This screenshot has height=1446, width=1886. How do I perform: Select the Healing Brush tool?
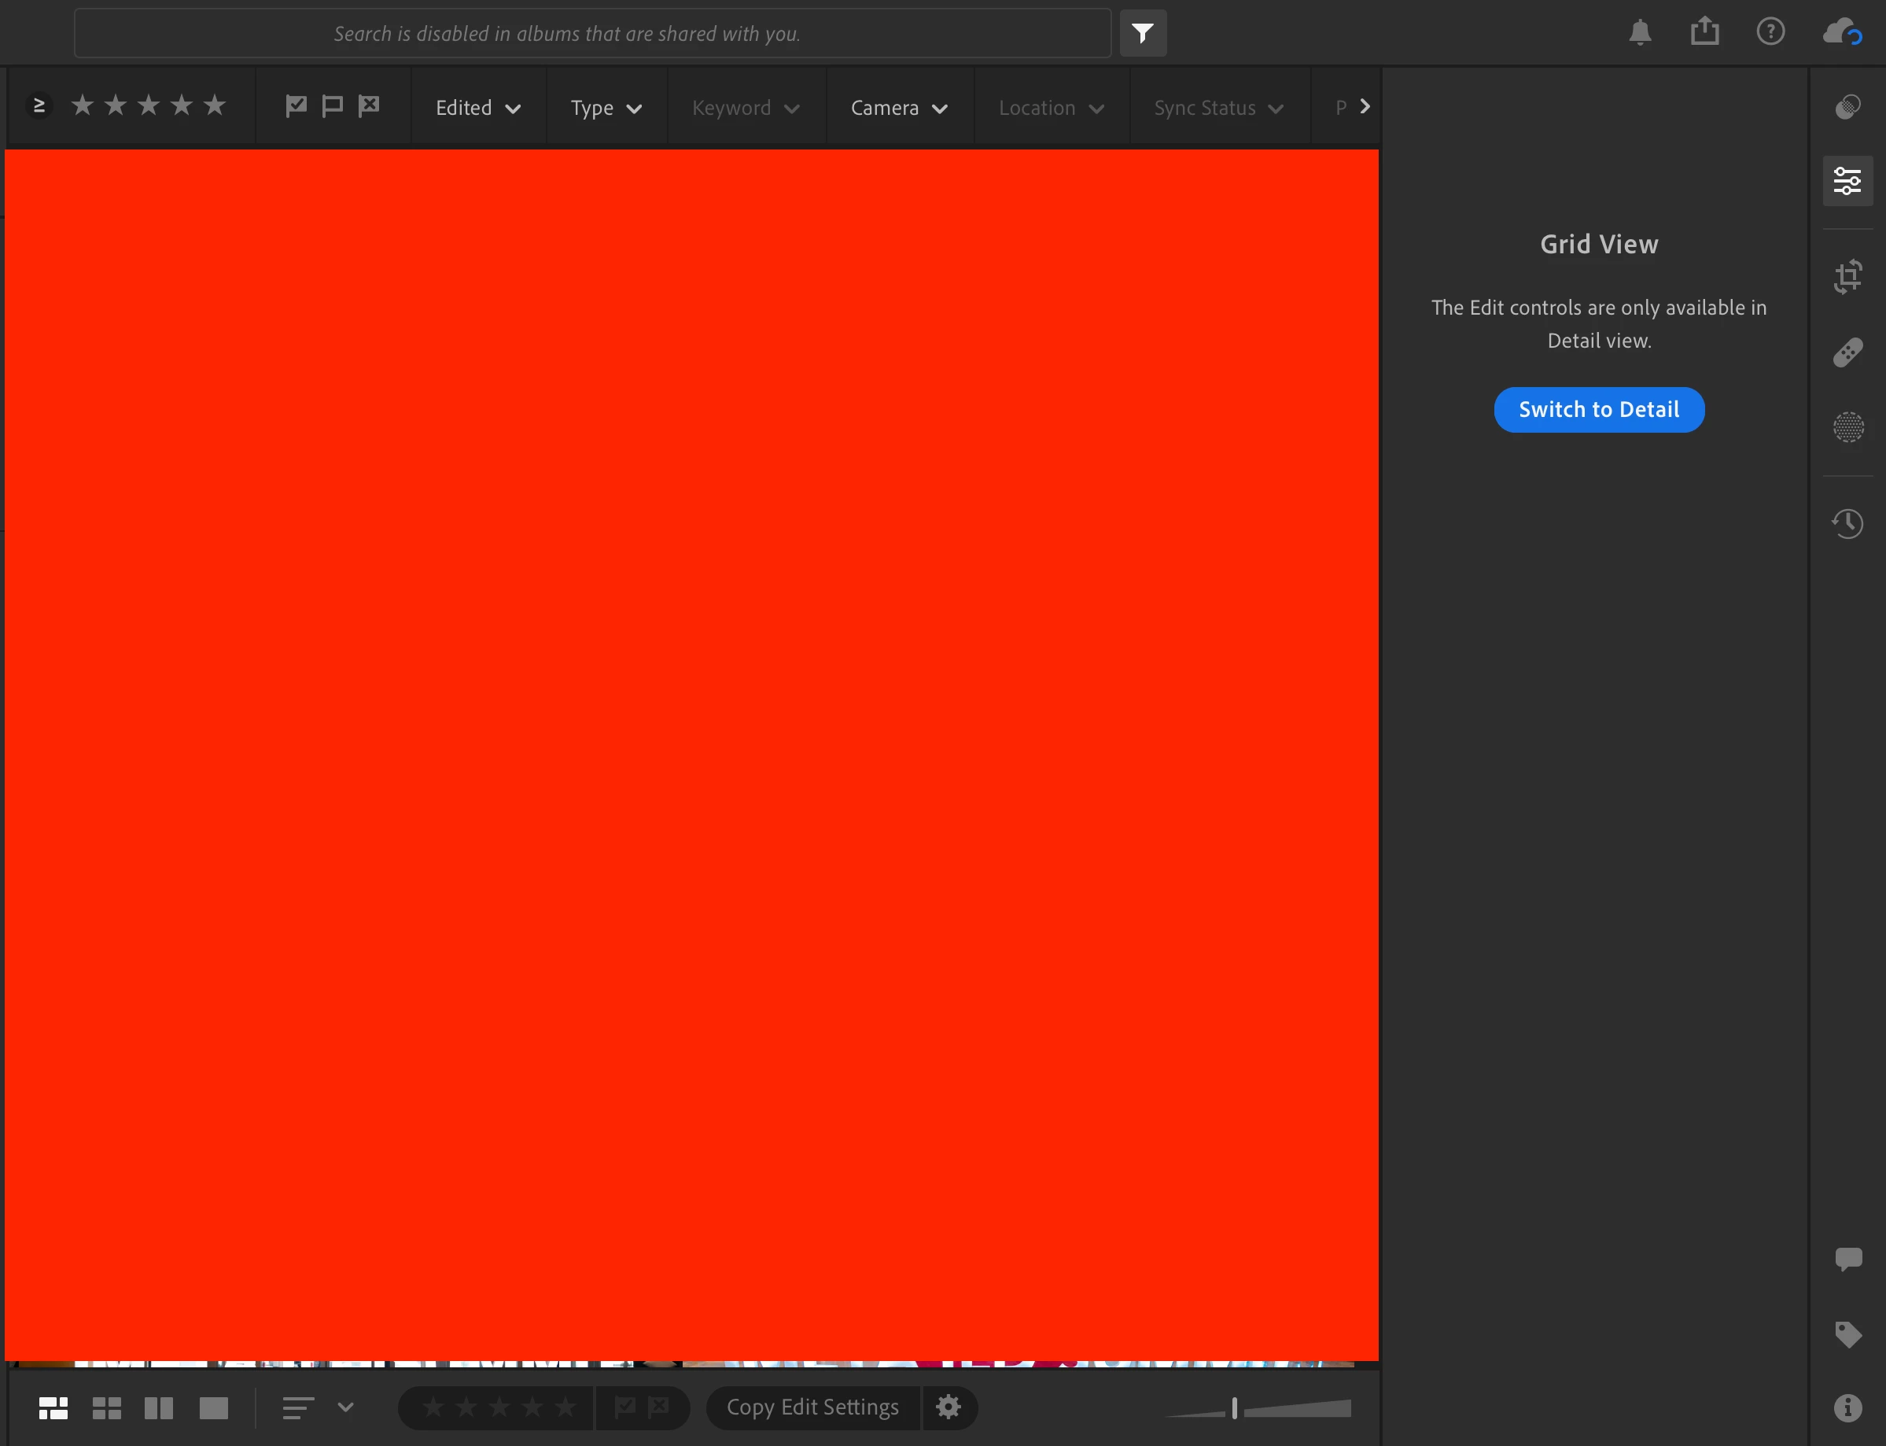(x=1847, y=352)
